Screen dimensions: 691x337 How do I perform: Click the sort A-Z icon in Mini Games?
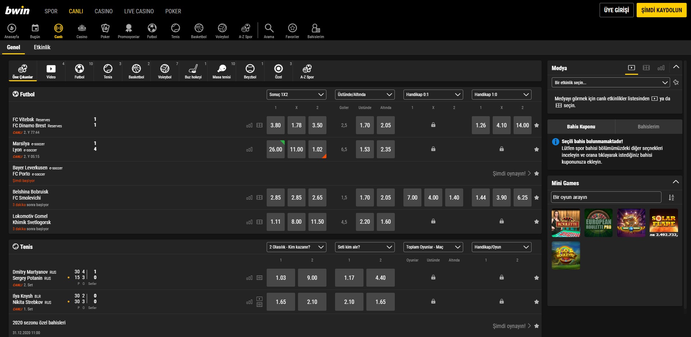click(672, 197)
